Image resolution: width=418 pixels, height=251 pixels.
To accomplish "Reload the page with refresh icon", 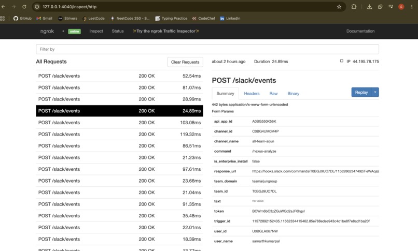I will 24,7.
